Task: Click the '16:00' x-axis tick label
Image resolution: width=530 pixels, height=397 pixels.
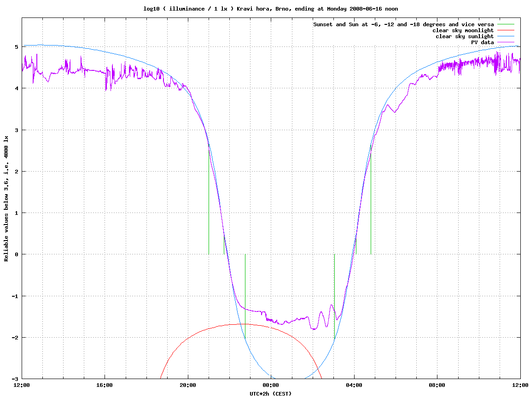Action: tap(105, 385)
